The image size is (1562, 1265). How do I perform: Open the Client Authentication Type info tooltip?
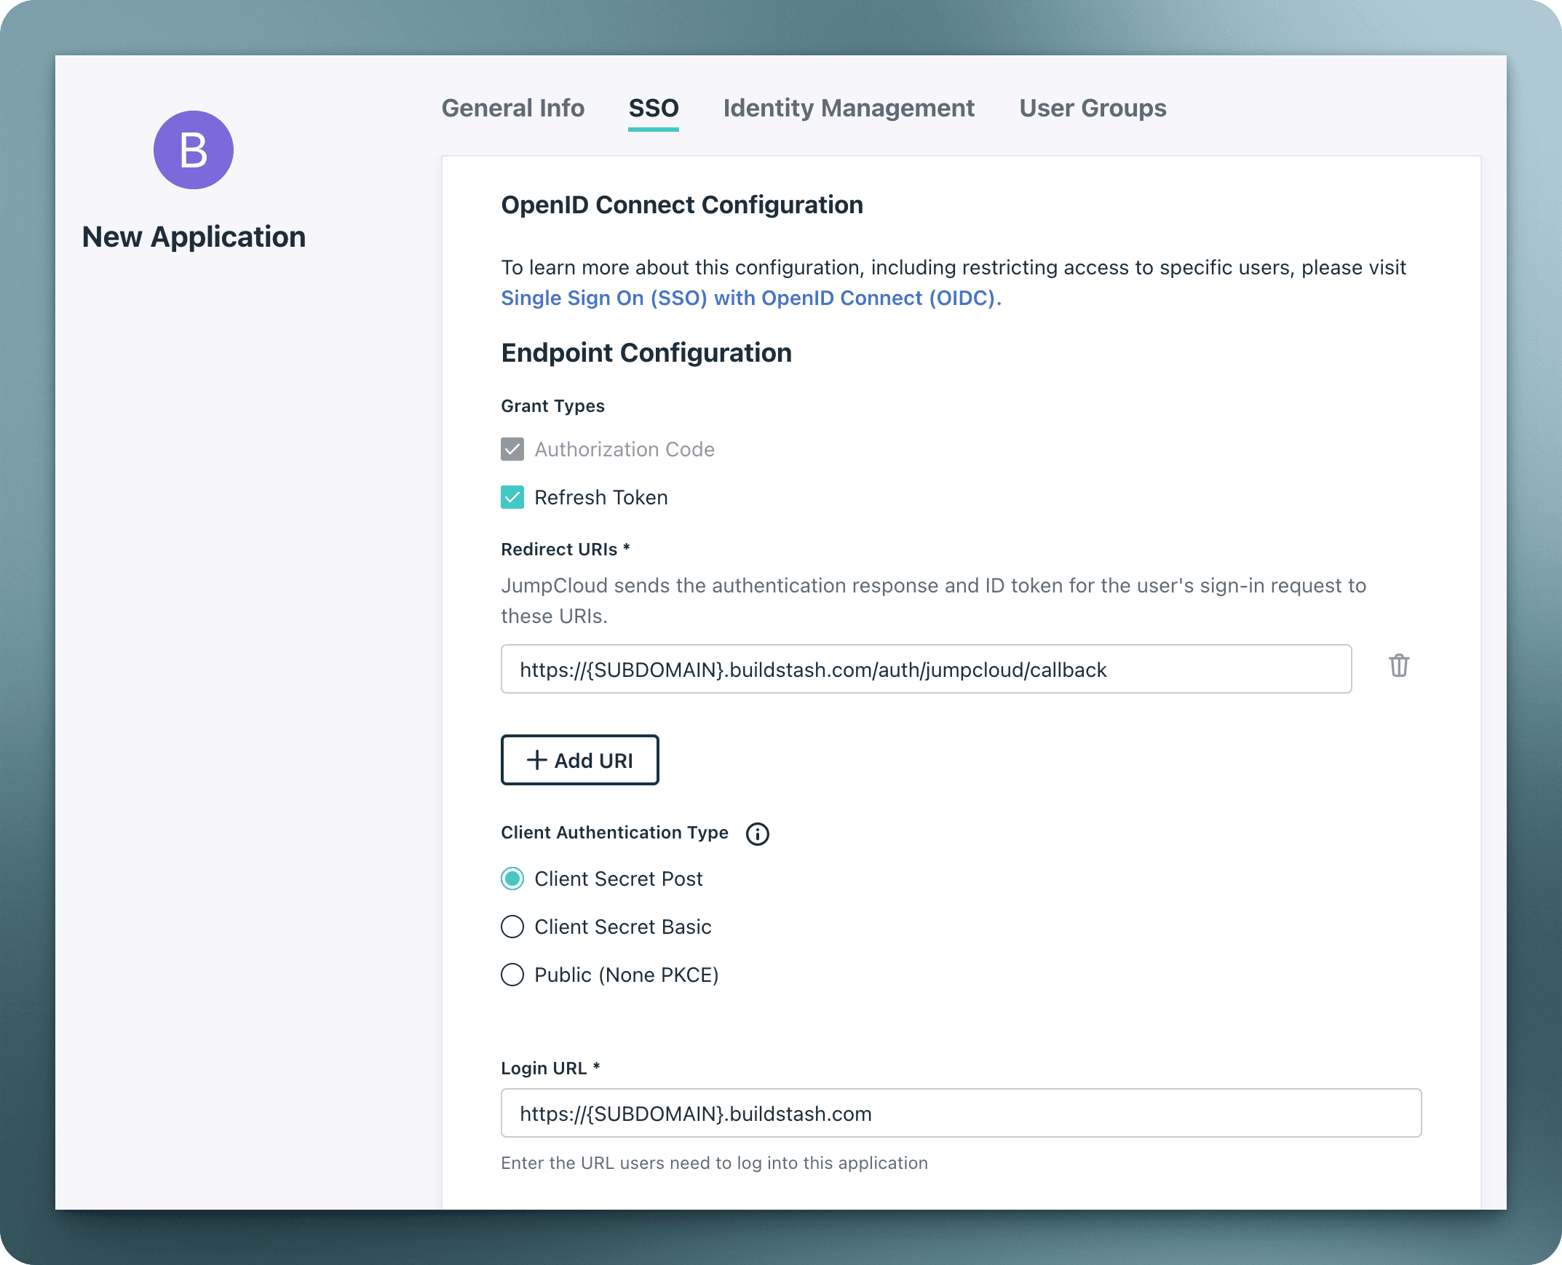coord(758,834)
